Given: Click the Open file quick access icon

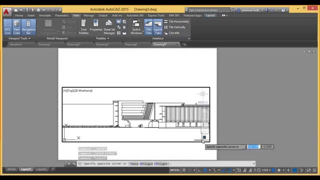Looking at the screenshot, I should point(21,10).
